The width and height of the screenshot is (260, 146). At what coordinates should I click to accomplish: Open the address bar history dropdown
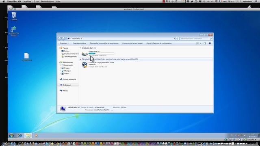(x=174, y=39)
